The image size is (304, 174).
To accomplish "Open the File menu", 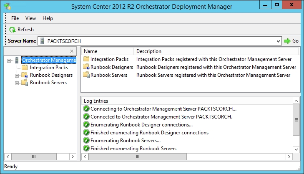I will (x=15, y=18).
